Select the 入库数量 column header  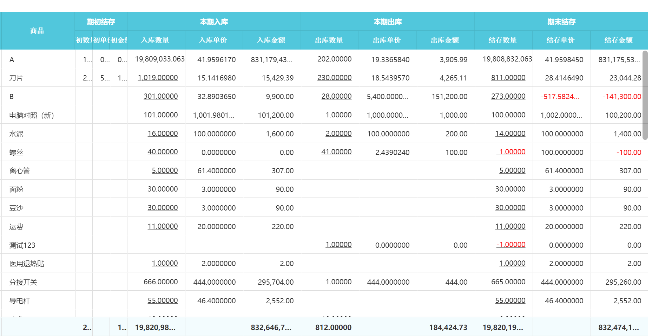155,40
